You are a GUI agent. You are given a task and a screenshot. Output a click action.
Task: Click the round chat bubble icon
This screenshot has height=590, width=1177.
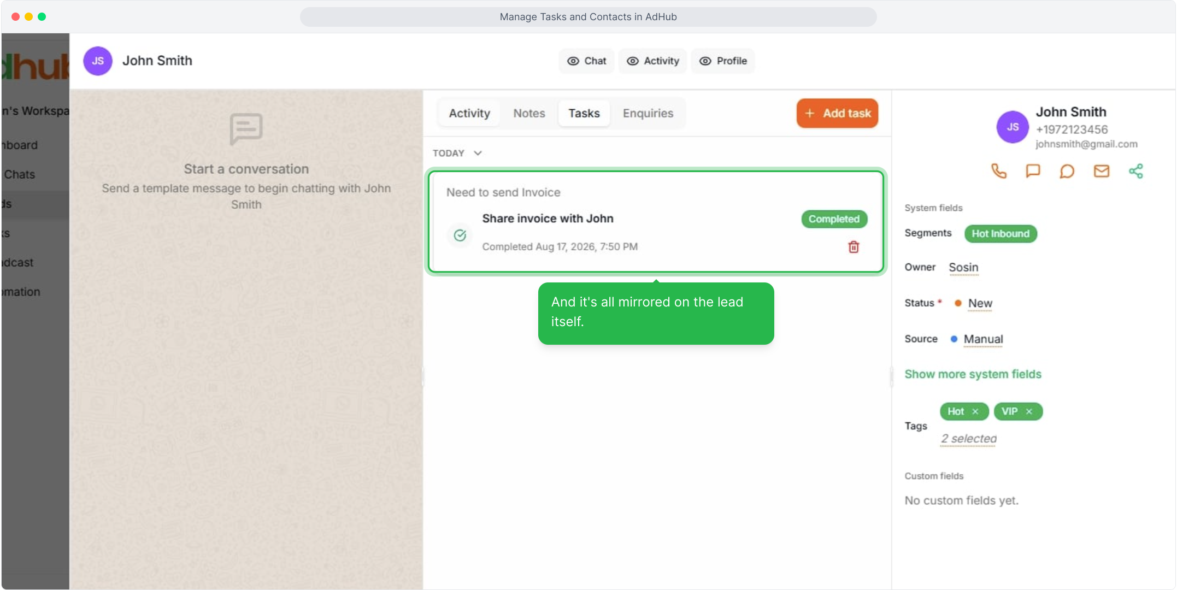click(1067, 172)
